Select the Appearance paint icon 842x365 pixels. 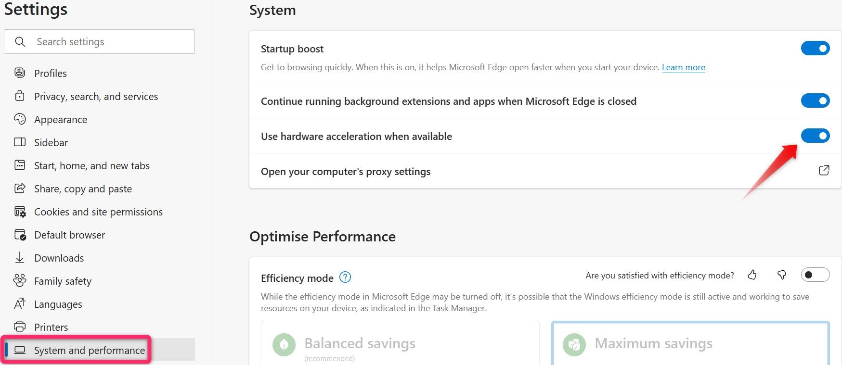coord(19,119)
